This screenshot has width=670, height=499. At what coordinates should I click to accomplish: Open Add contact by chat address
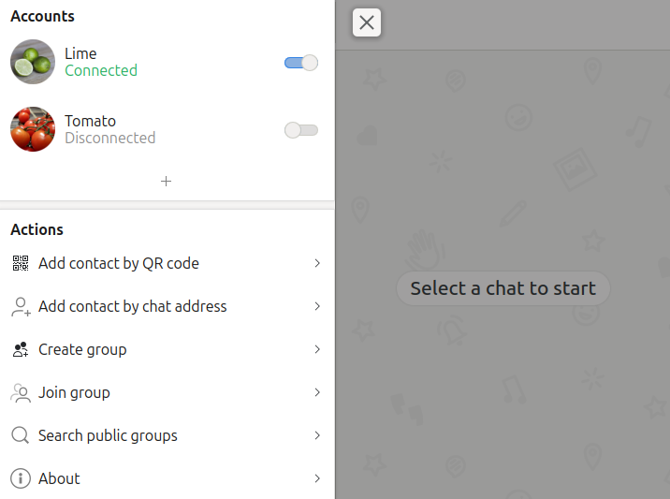point(132,306)
